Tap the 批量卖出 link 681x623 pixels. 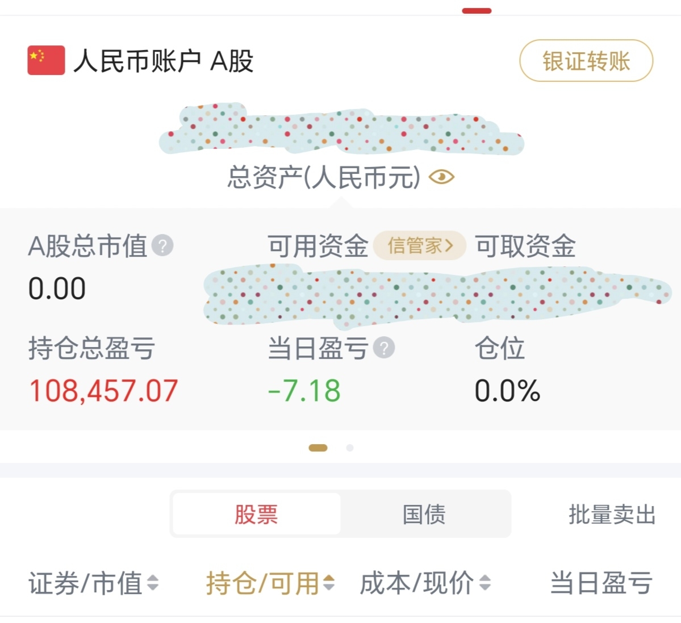click(612, 514)
